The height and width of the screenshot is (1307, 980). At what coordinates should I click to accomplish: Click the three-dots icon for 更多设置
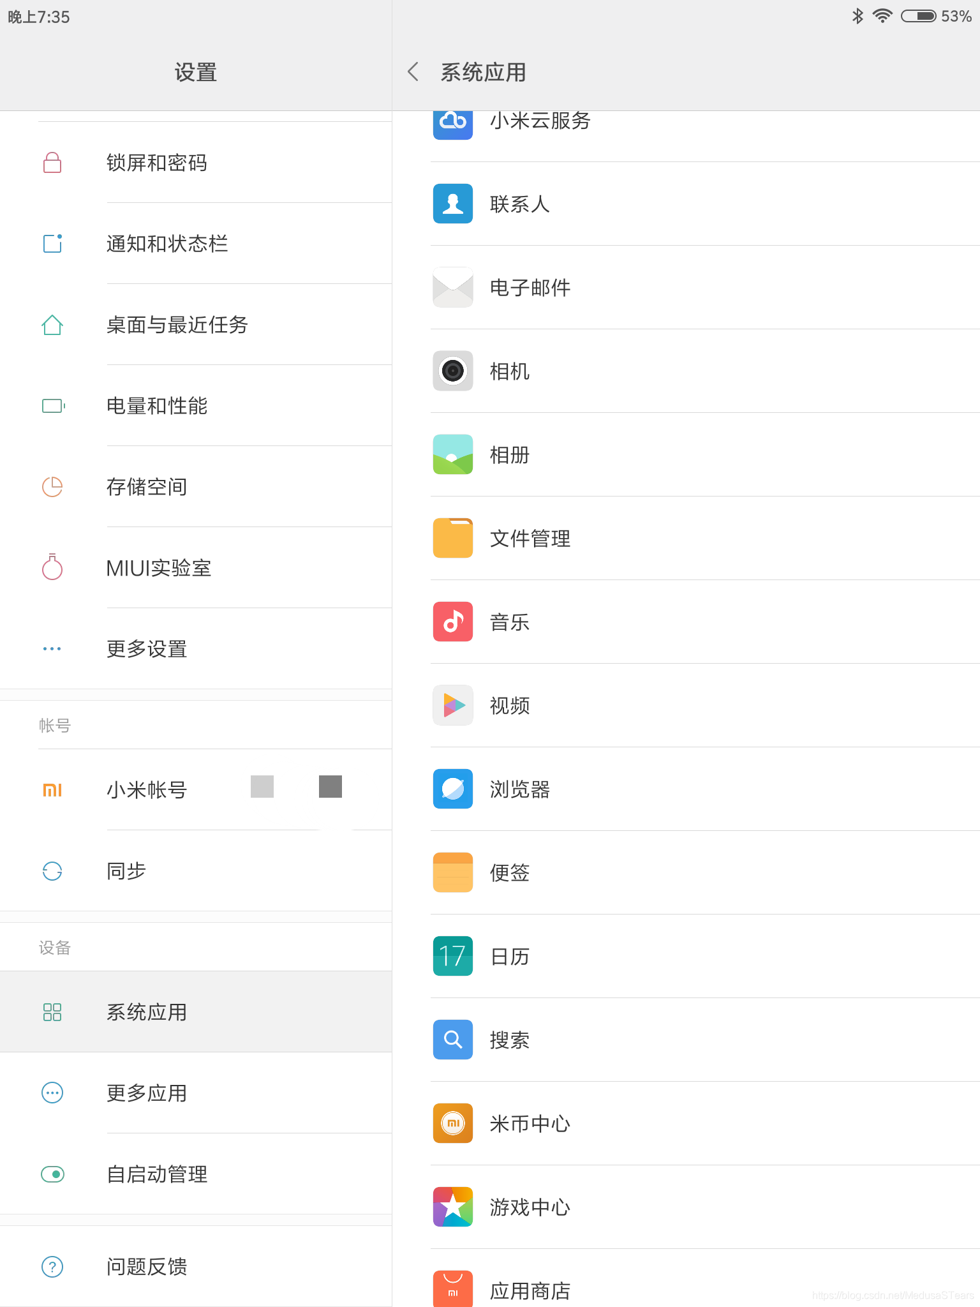click(x=52, y=649)
